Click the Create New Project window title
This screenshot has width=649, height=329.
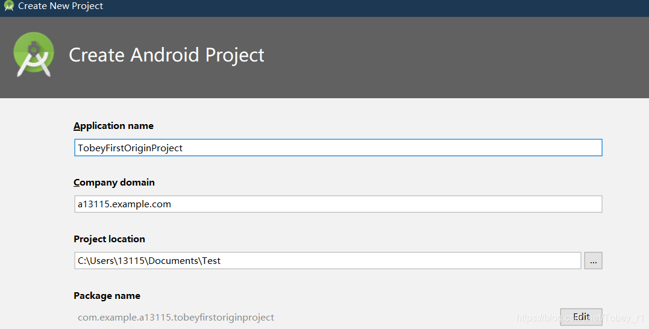(60, 6)
